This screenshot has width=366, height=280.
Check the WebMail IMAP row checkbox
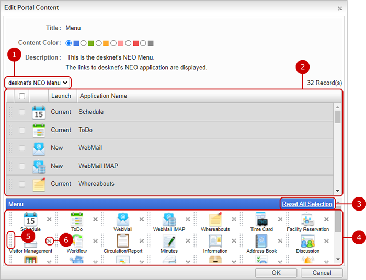click(22, 166)
